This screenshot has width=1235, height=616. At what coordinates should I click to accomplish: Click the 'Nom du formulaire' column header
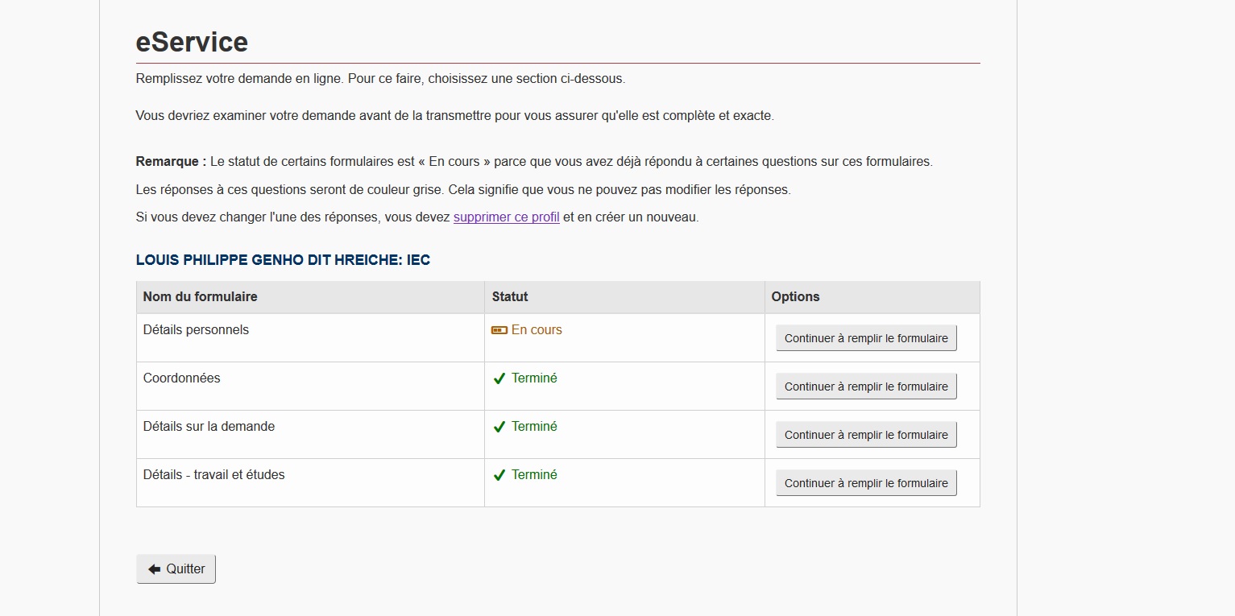(200, 297)
